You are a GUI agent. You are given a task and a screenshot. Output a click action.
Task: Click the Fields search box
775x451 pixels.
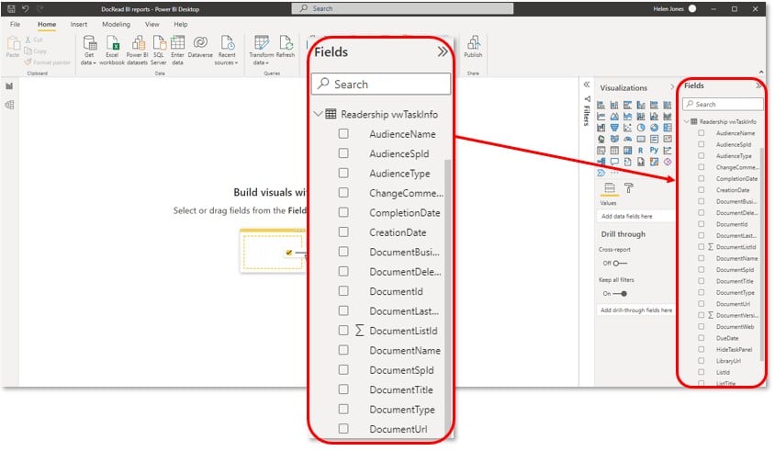(381, 85)
